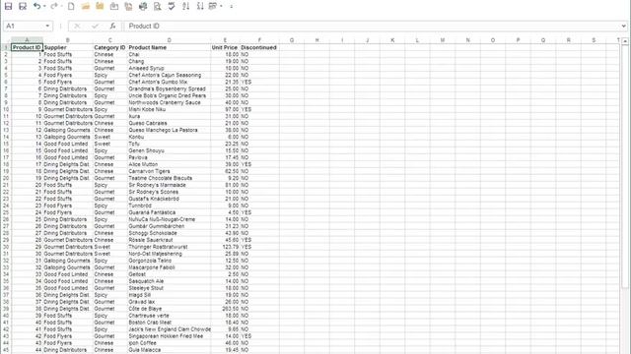Screen dimensions: 631x354
Task: Select the cell containing Sir Rodney's Marmalade
Action: tap(169, 185)
